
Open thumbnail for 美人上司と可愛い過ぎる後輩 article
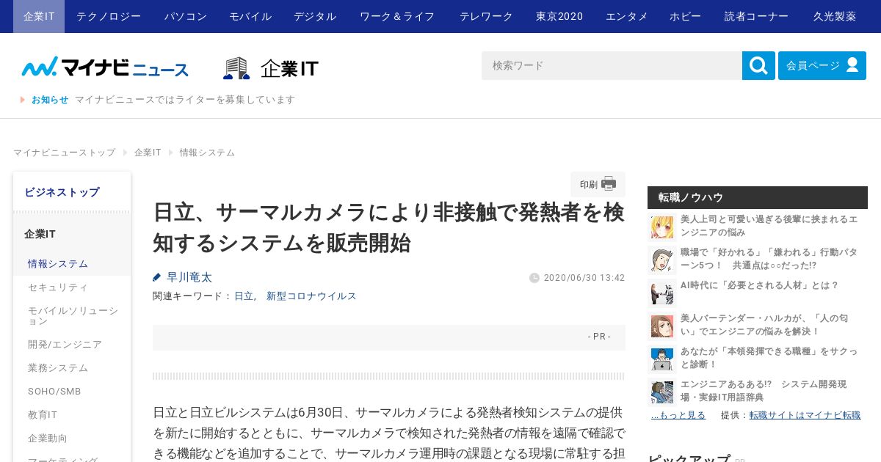click(662, 227)
